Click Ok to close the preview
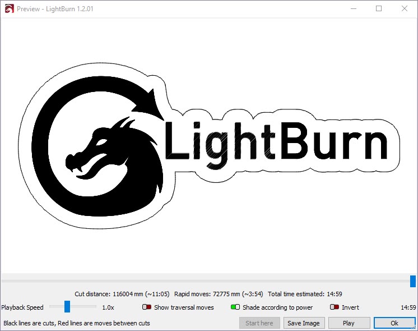The image size is (418, 331). (x=394, y=323)
